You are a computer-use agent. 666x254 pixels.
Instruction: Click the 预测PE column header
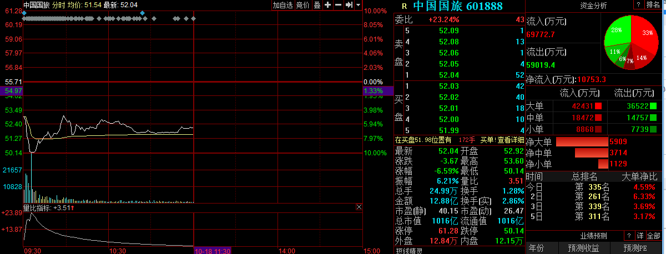tap(636, 248)
